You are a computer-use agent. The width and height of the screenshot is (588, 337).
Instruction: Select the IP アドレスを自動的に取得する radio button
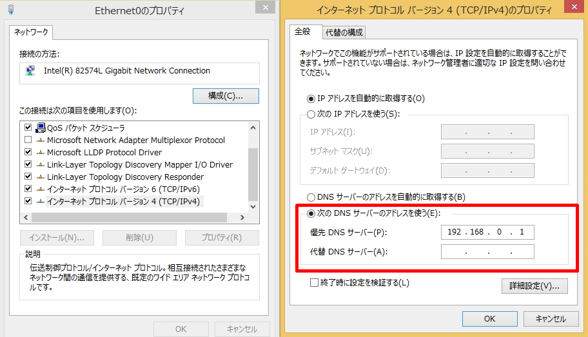coord(311,99)
